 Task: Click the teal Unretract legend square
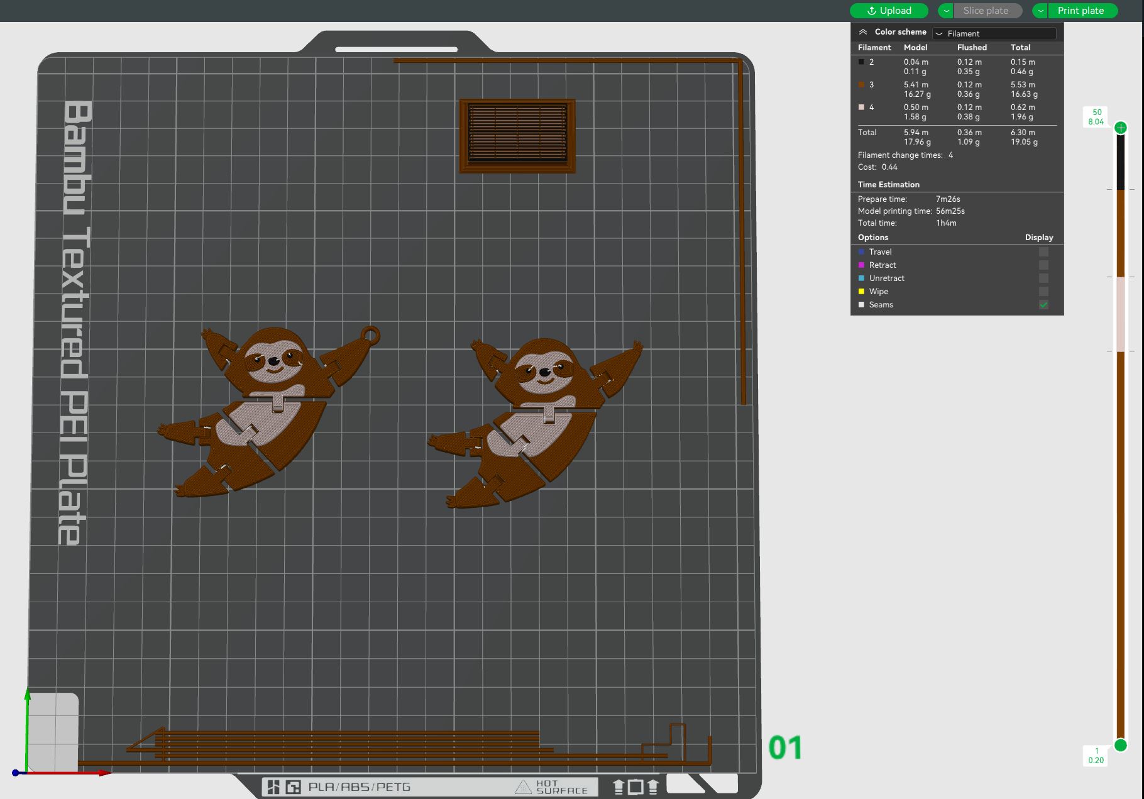pos(861,278)
